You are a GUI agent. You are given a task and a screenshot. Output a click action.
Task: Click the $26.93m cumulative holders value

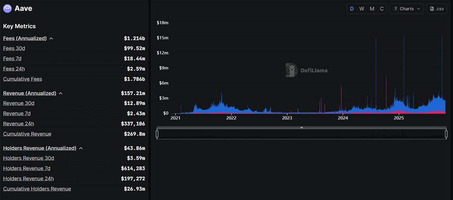134,189
